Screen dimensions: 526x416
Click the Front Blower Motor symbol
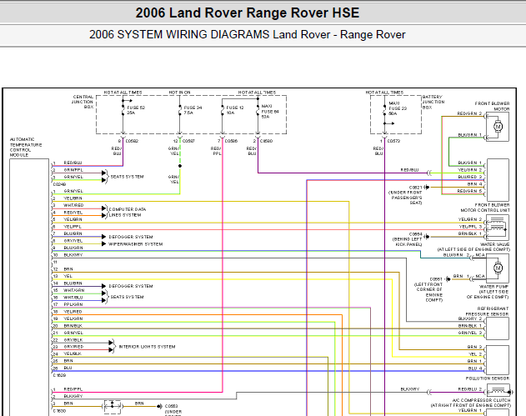[498, 127]
